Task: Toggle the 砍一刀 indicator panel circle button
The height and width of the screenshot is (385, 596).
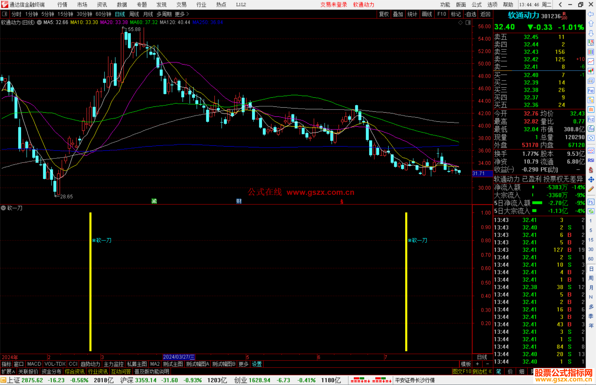Action: point(4,208)
